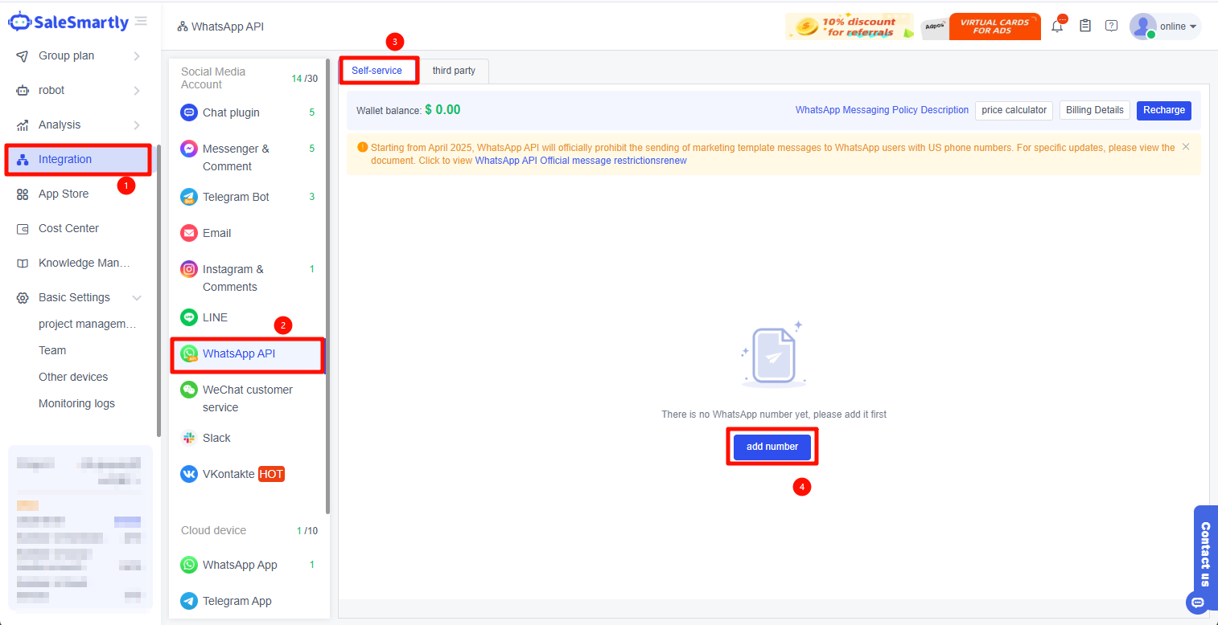1218x625 pixels.
Task: Open Monitoring logs
Action: tap(76, 403)
